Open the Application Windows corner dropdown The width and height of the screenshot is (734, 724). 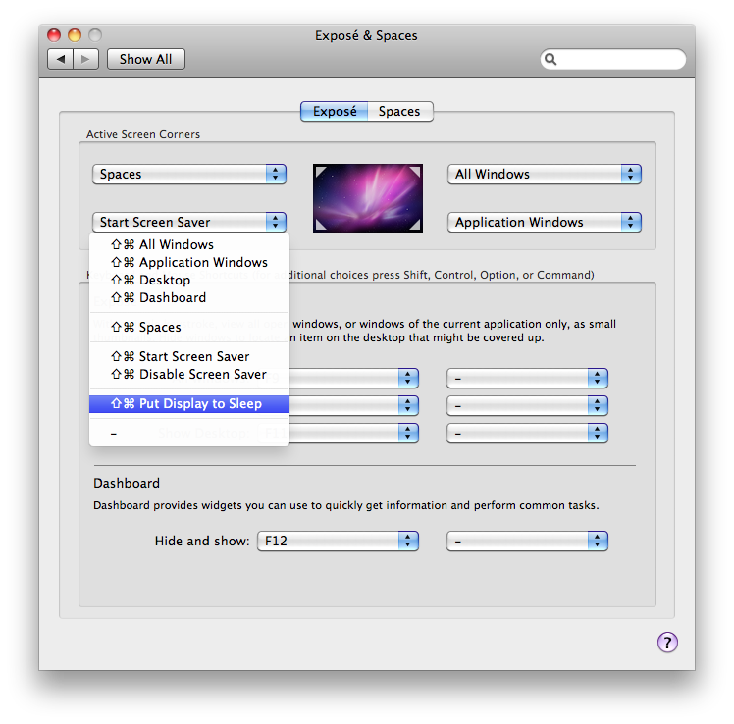[545, 222]
